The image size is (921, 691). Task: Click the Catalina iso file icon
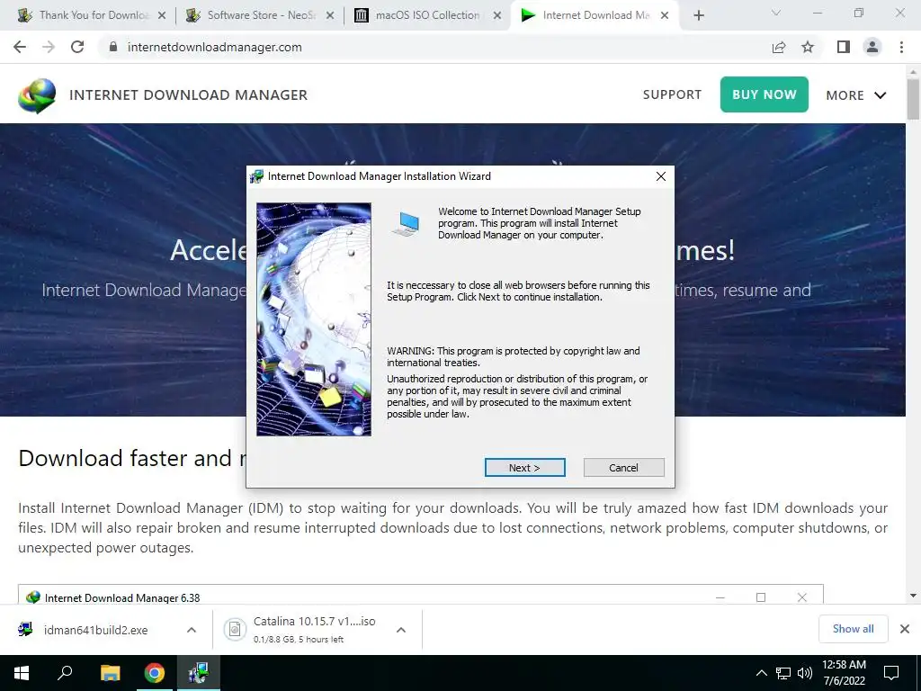(235, 630)
